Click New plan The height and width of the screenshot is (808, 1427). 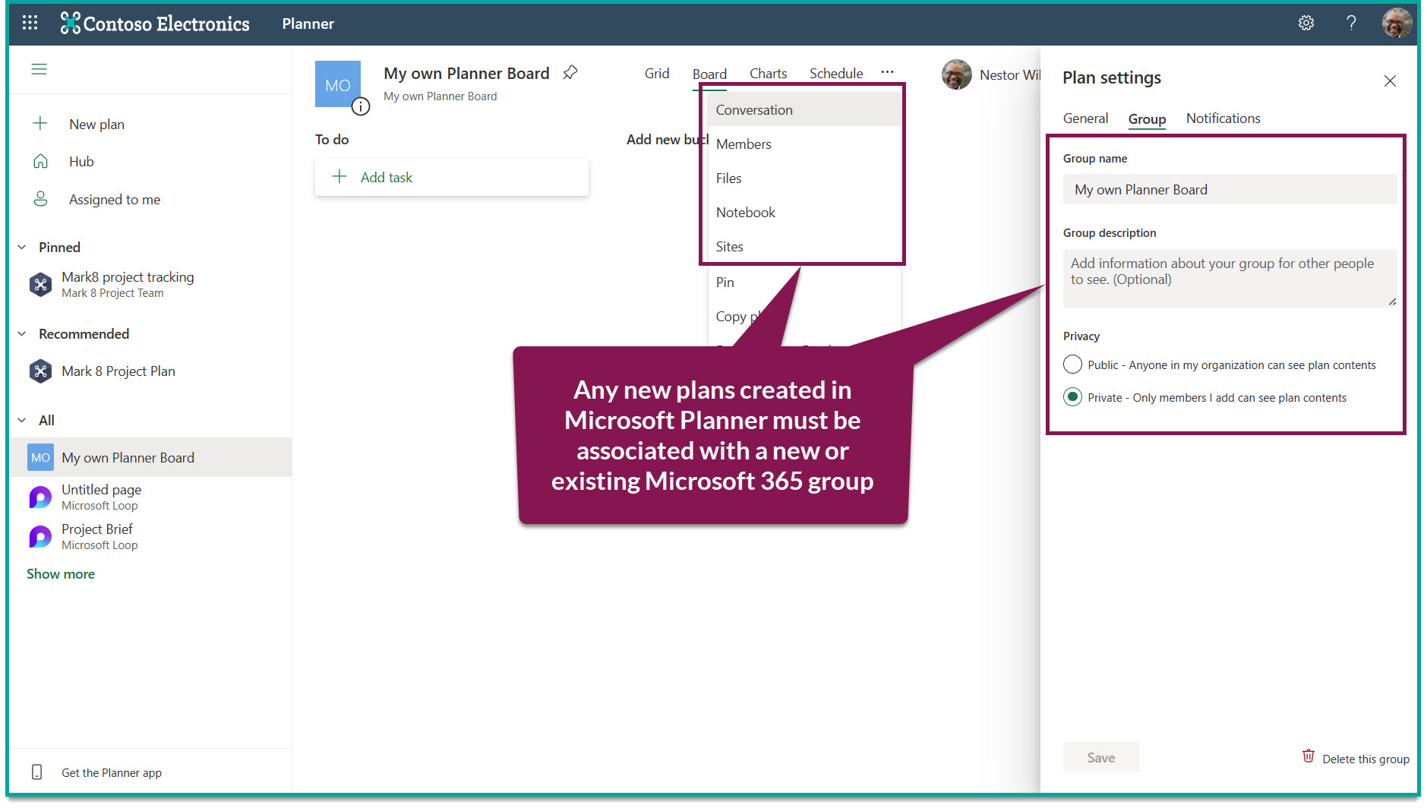pyautogui.click(x=96, y=124)
